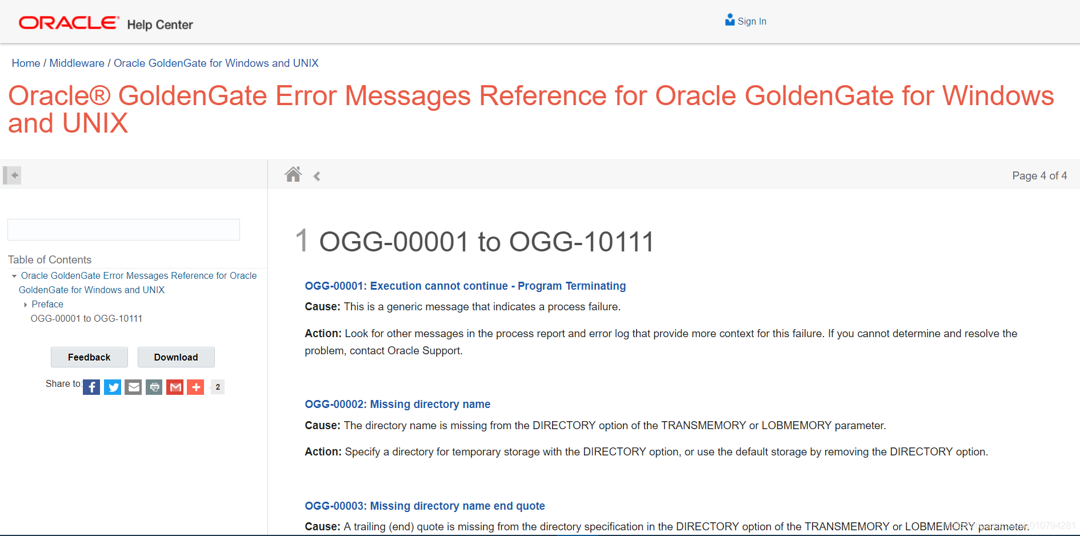Open OGG-00002 Missing directory name heading

(x=398, y=404)
